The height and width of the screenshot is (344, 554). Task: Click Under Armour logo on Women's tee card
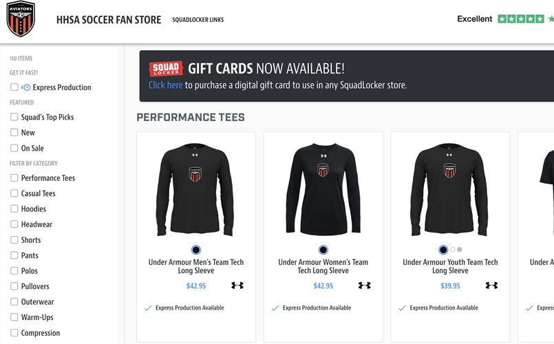365,286
